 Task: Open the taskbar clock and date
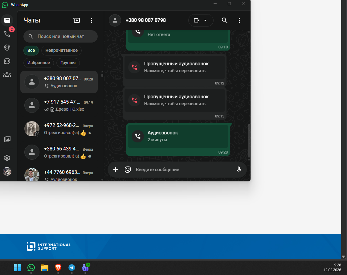[x=333, y=268]
